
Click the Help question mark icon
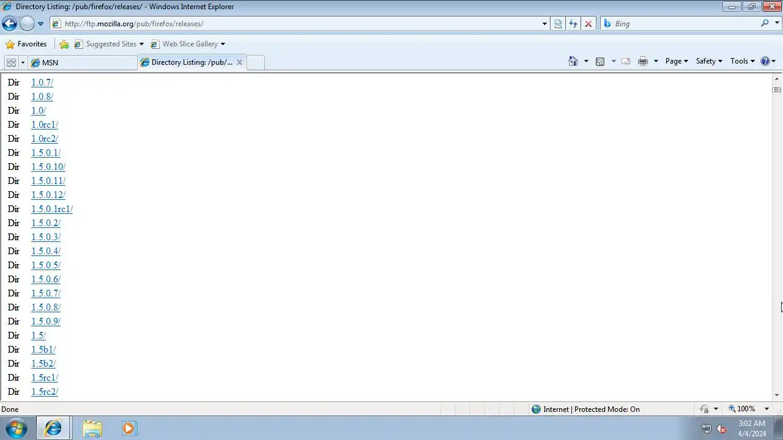click(x=765, y=61)
